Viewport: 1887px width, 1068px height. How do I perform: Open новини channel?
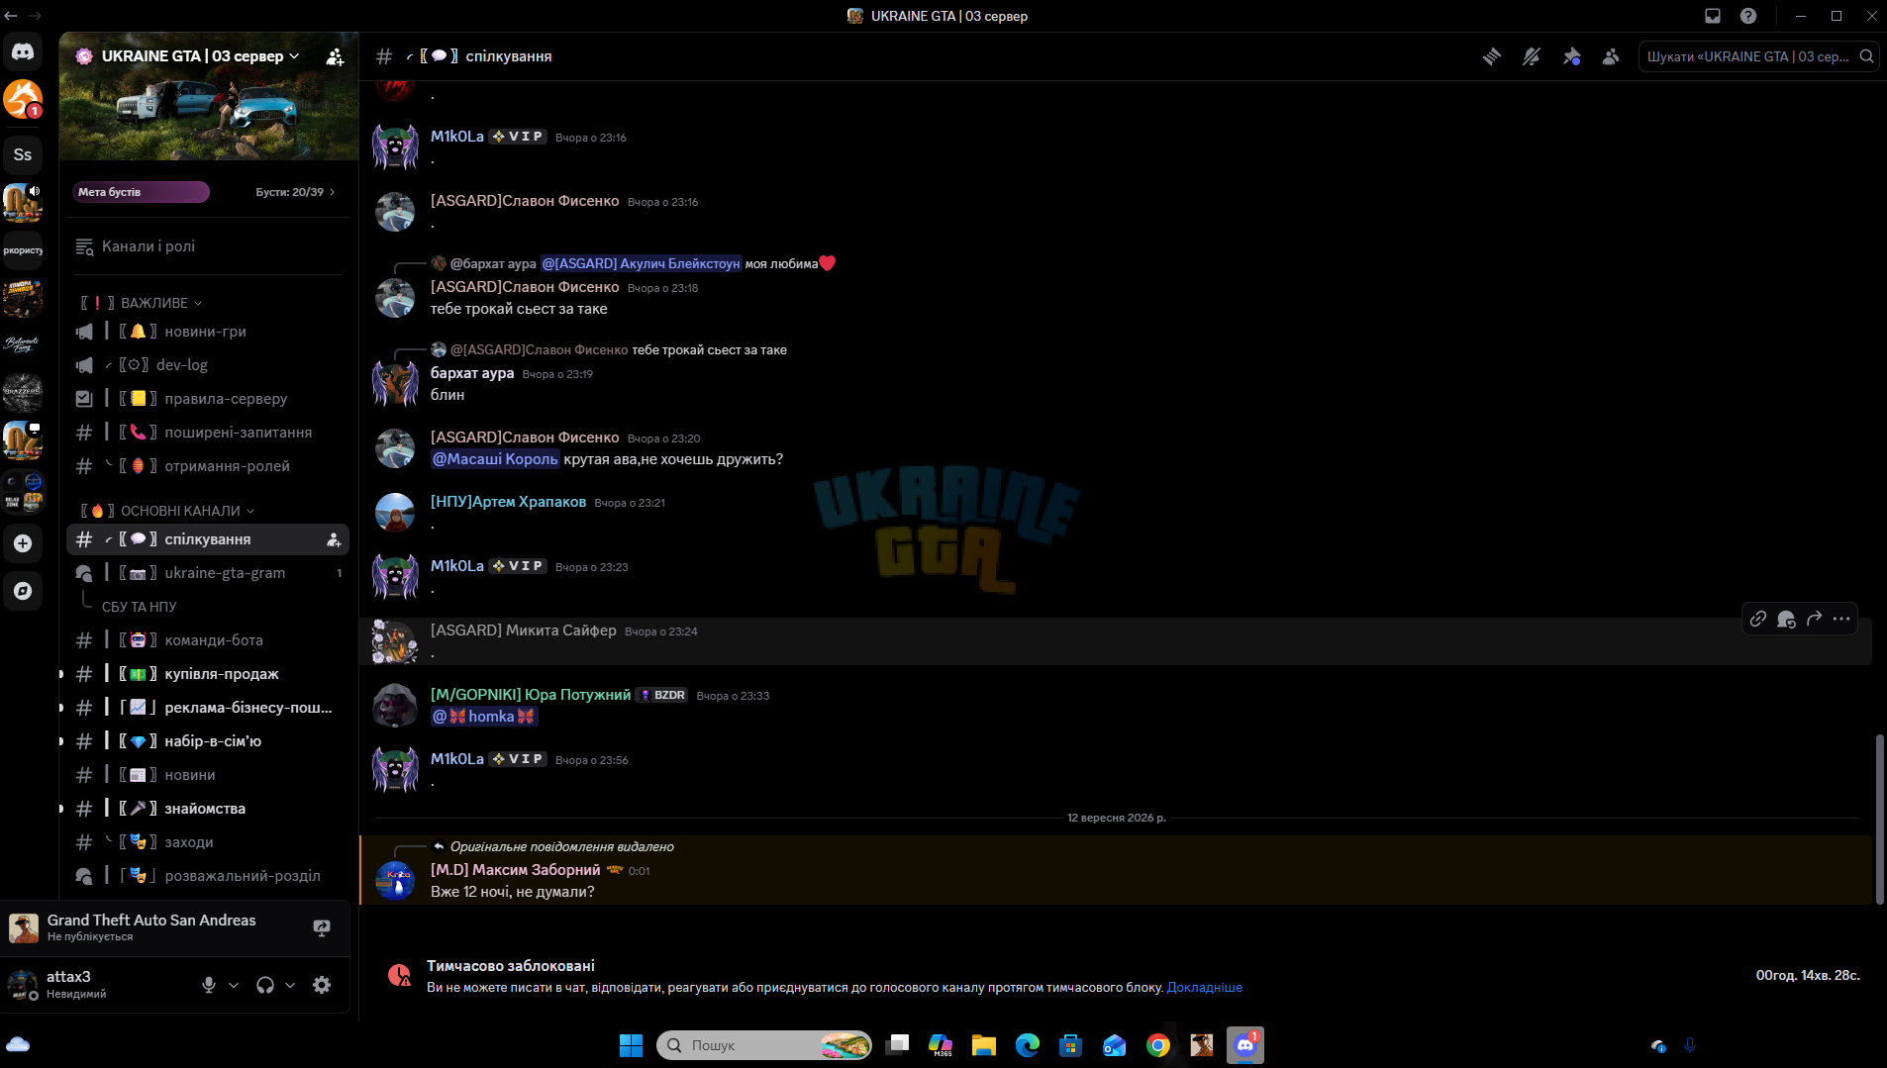tap(208, 775)
